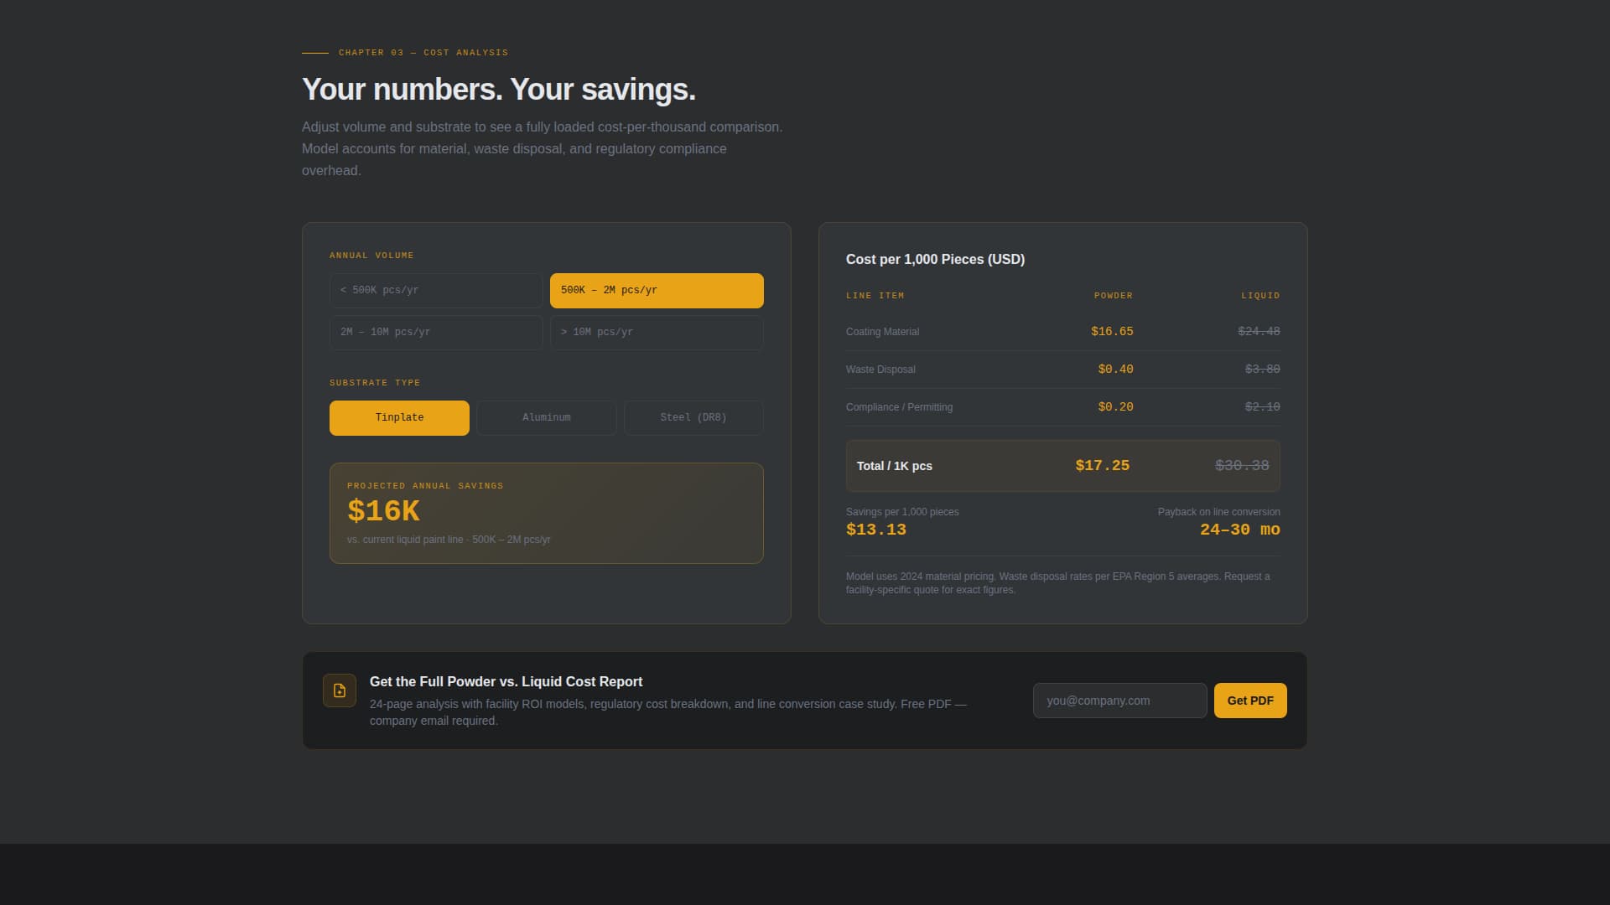1610x905 pixels.
Task: Select the Tinplate substrate button
Action: pos(399,417)
